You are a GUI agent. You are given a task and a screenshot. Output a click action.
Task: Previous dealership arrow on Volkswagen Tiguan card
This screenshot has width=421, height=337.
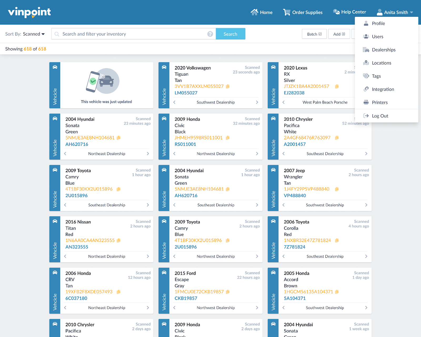(174, 102)
